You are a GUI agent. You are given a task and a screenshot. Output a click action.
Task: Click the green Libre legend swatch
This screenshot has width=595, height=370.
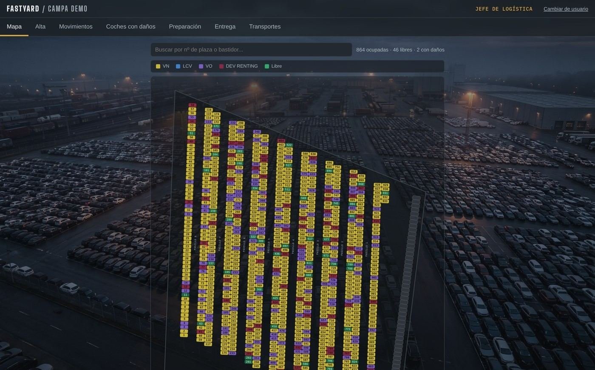click(267, 66)
